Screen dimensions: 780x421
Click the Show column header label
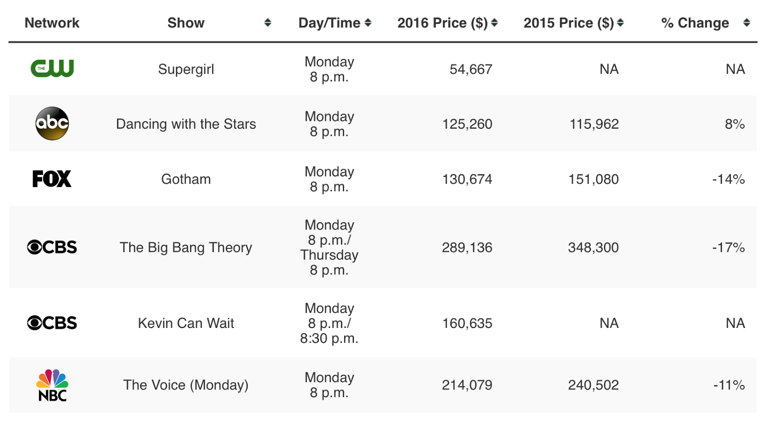tap(186, 23)
